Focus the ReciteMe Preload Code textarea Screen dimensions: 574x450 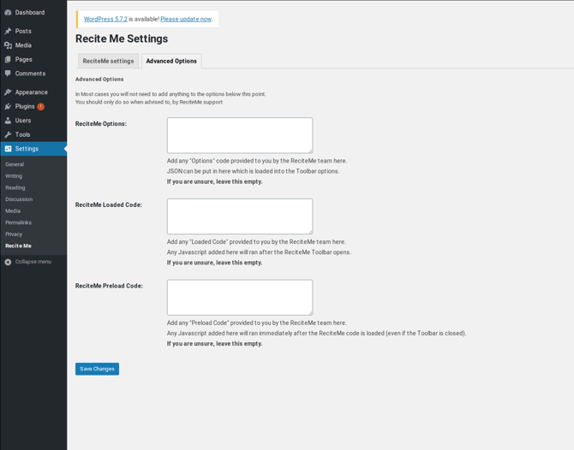tap(240, 298)
